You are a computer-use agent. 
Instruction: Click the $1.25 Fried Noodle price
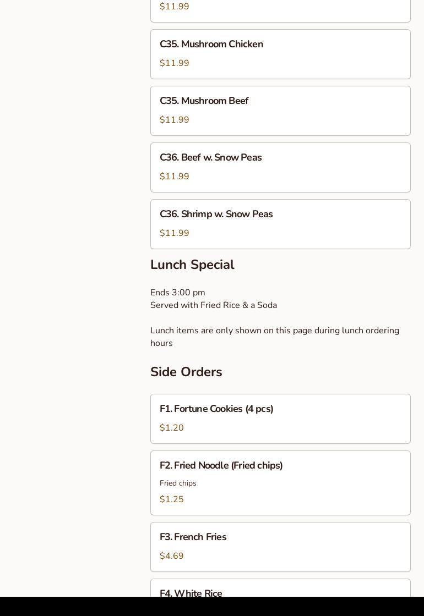tap(172, 499)
